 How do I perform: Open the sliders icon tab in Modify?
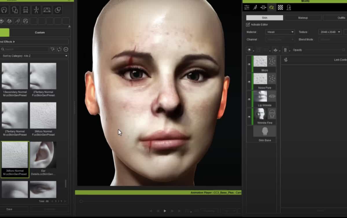coord(247,8)
